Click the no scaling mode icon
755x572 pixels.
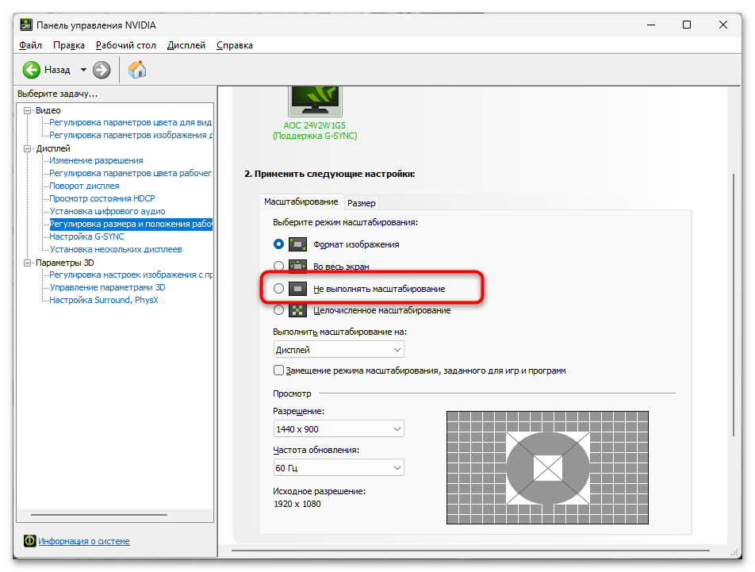pyautogui.click(x=297, y=289)
